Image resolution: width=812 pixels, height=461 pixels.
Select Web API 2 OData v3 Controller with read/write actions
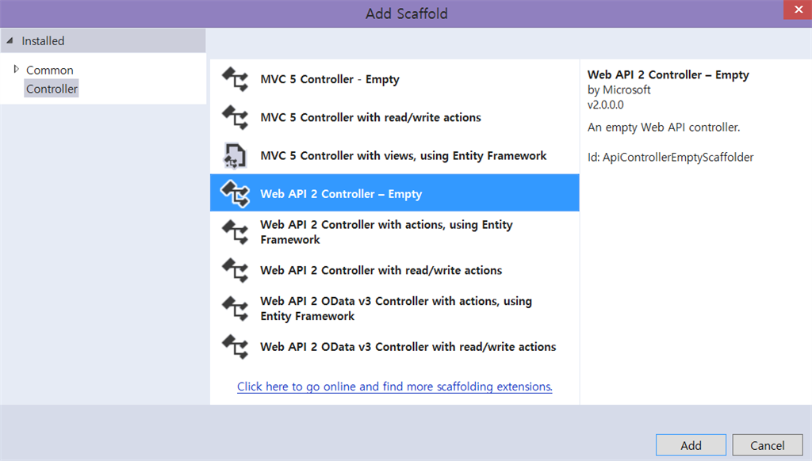coord(408,347)
